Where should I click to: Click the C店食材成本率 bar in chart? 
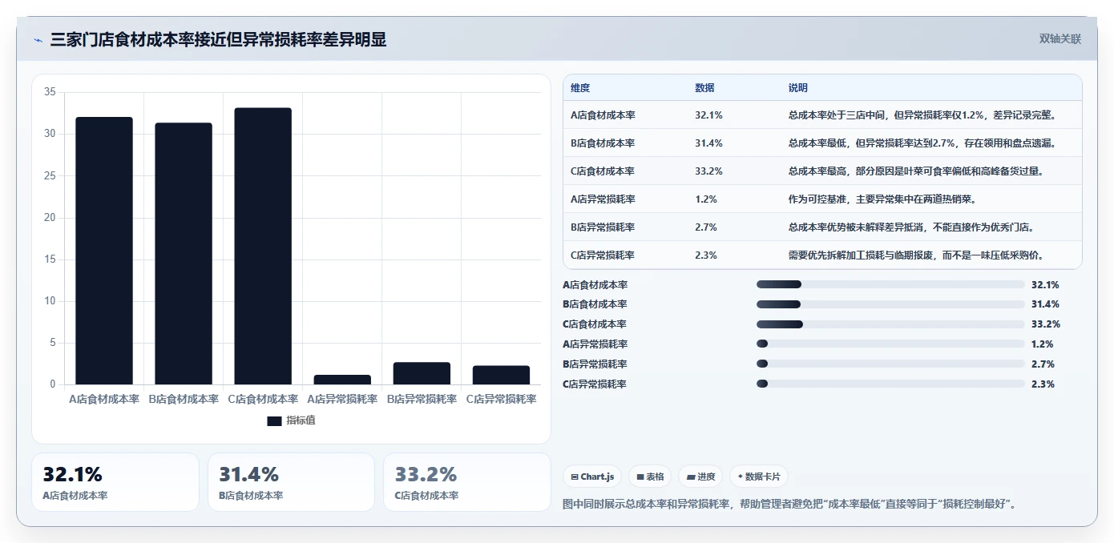coord(263,246)
